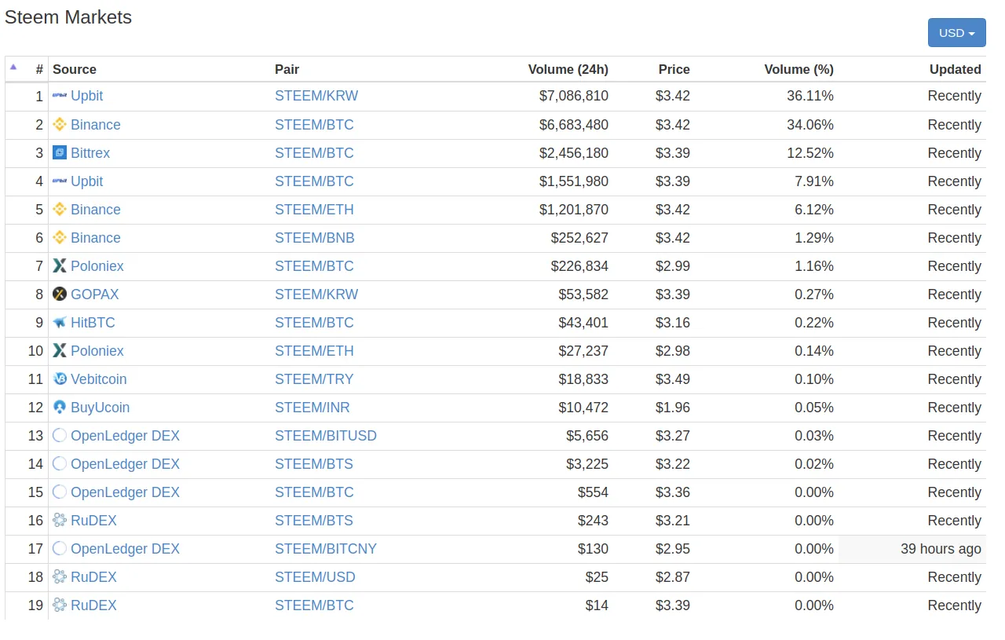
Task: Click the Bittrex logo in row 3
Action: tap(60, 152)
